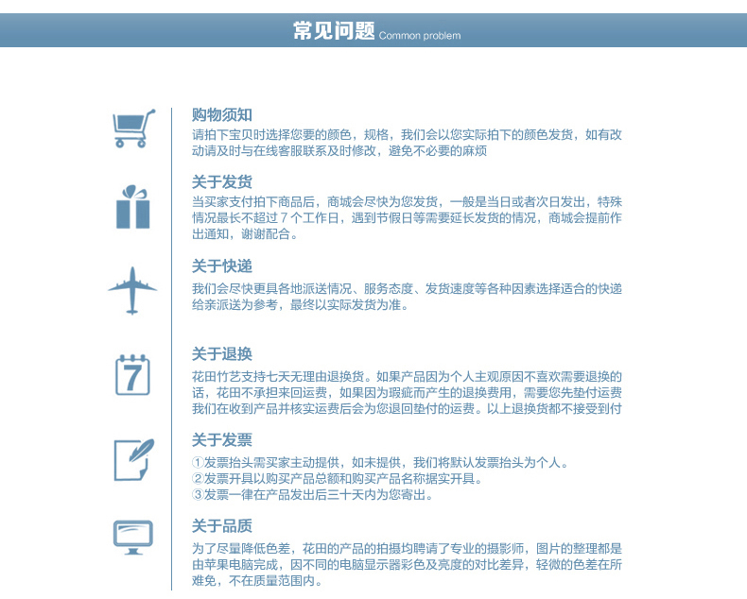Click the calendar 7 returns icon
747x599 pixels.
[x=132, y=375]
